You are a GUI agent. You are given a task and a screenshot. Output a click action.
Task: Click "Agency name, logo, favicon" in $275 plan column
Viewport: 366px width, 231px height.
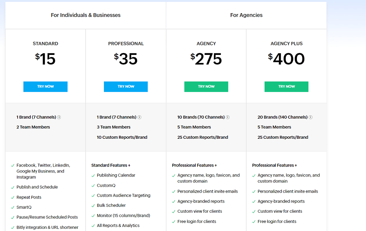[x=209, y=178]
